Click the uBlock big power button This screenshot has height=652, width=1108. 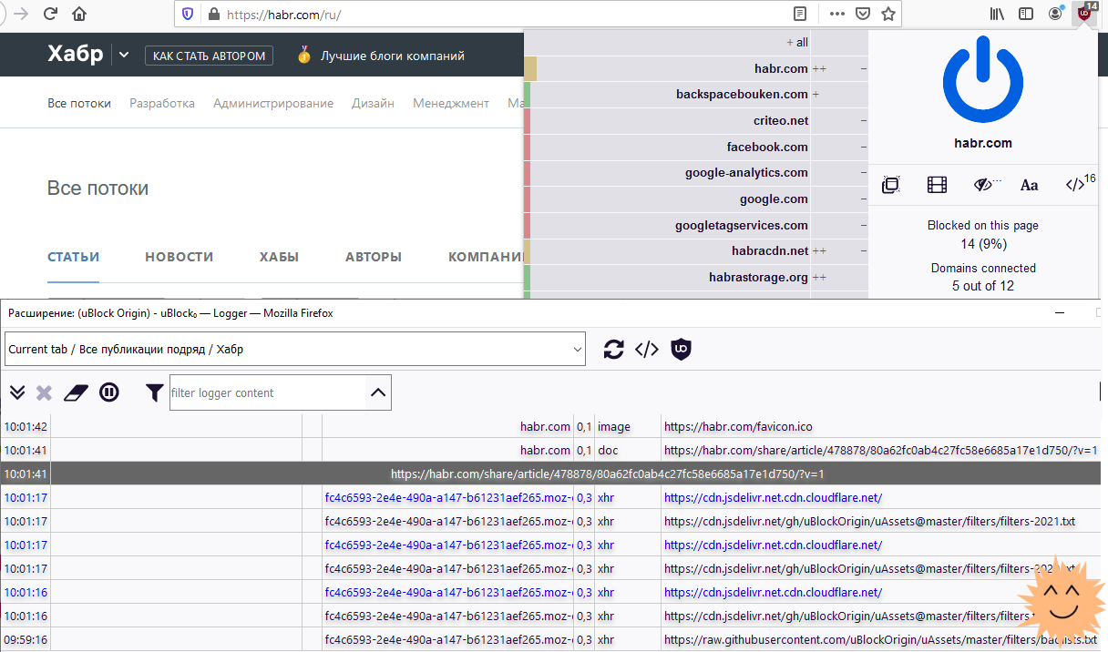[983, 79]
